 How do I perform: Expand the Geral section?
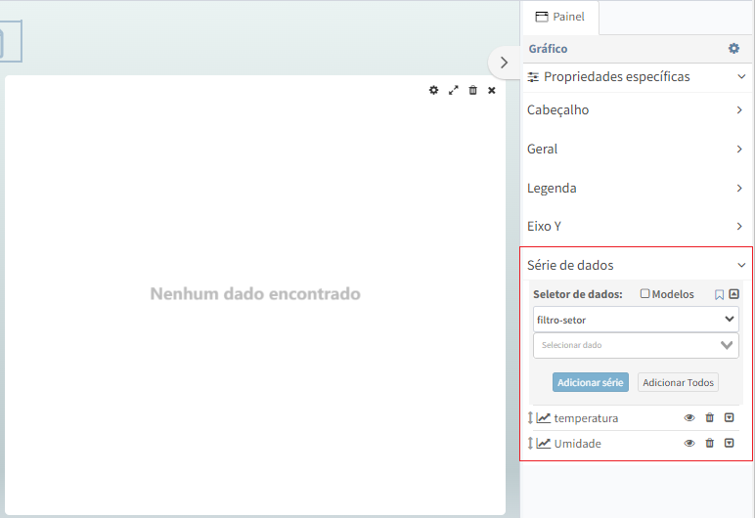click(637, 149)
